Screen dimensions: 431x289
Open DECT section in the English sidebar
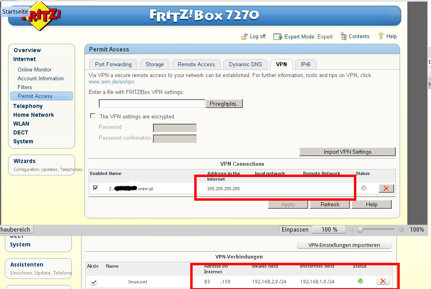click(x=20, y=132)
